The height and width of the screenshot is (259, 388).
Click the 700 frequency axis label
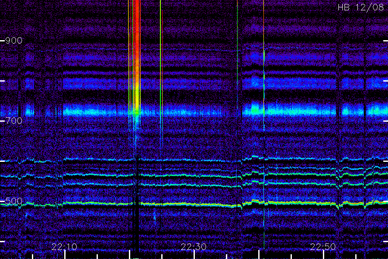click(x=14, y=121)
